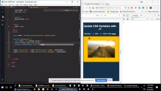Click the split editor icon in VS Code

(76, 8)
